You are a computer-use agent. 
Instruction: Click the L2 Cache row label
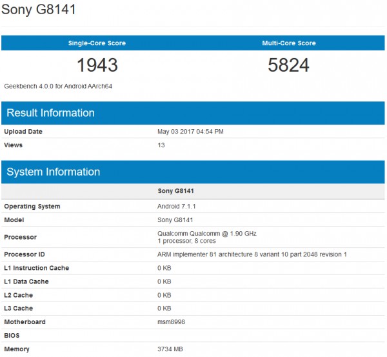20,295
